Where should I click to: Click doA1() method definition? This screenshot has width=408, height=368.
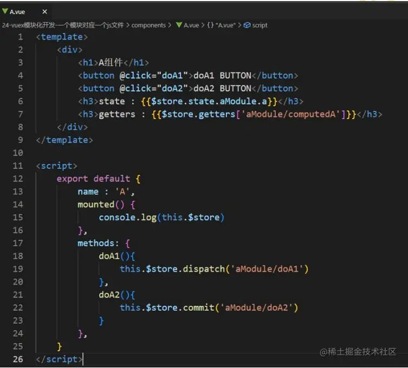(116, 257)
